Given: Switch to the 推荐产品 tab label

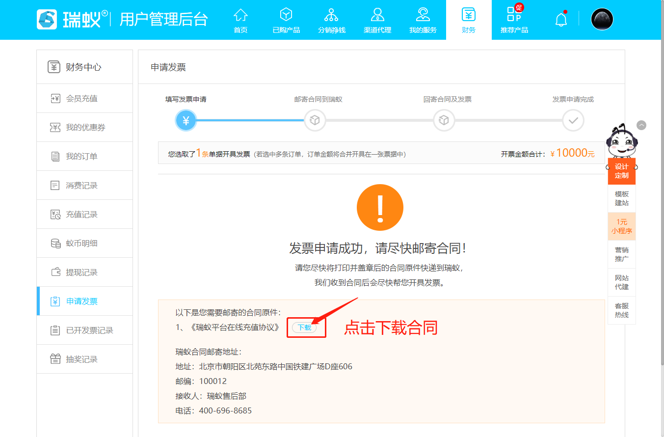Looking at the screenshot, I should coord(514,30).
